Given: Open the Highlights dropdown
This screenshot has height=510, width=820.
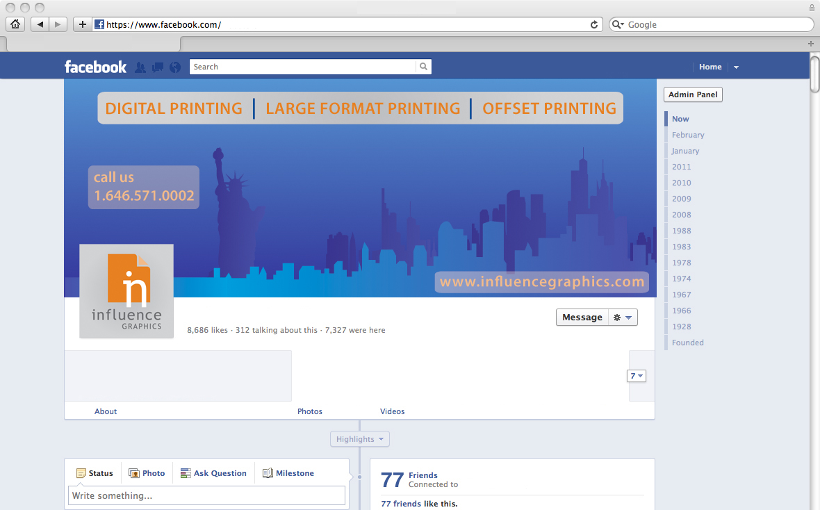Looking at the screenshot, I should [360, 439].
